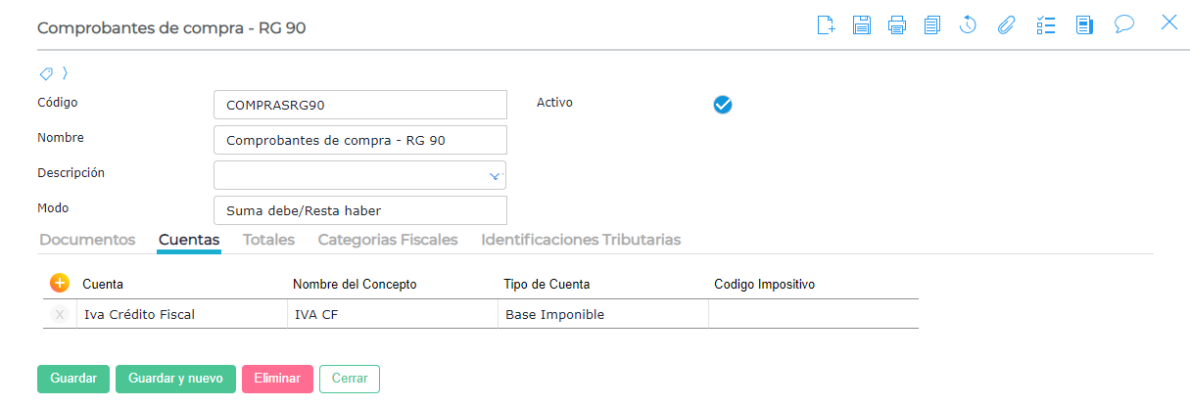The image size is (1190, 406).
Task: Click the news/report page icon
Action: point(1084,25)
